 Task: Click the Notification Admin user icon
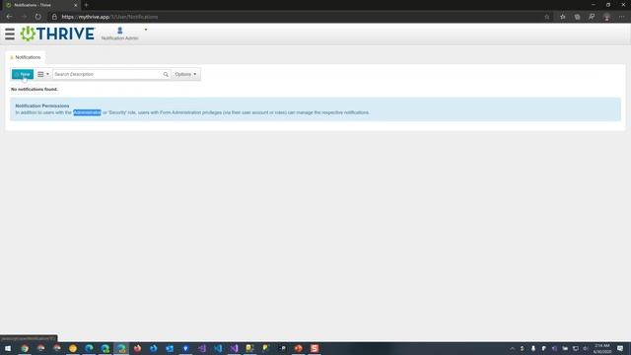click(x=119, y=31)
